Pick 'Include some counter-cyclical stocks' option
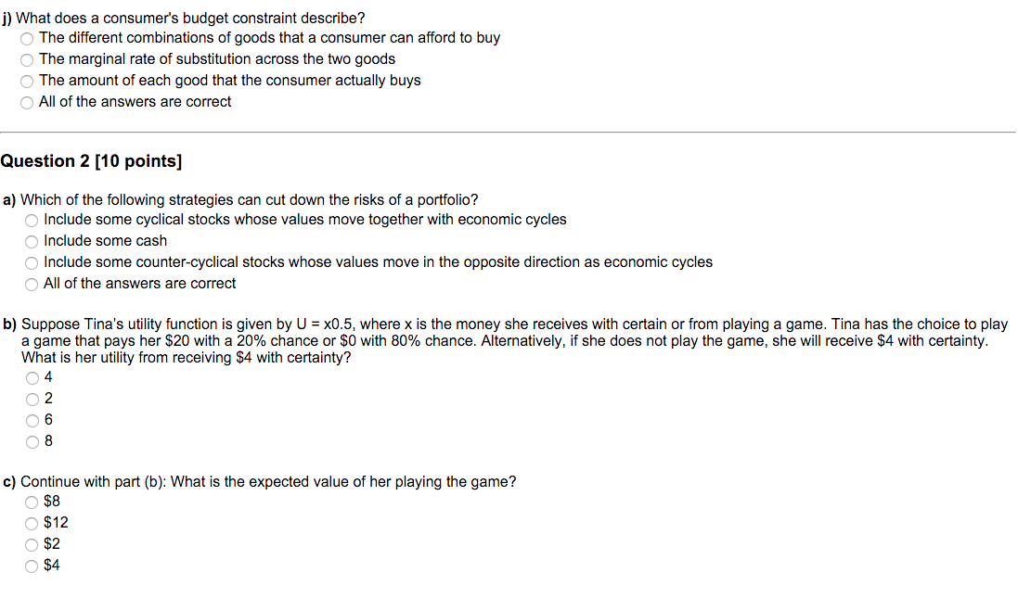 coord(32,263)
